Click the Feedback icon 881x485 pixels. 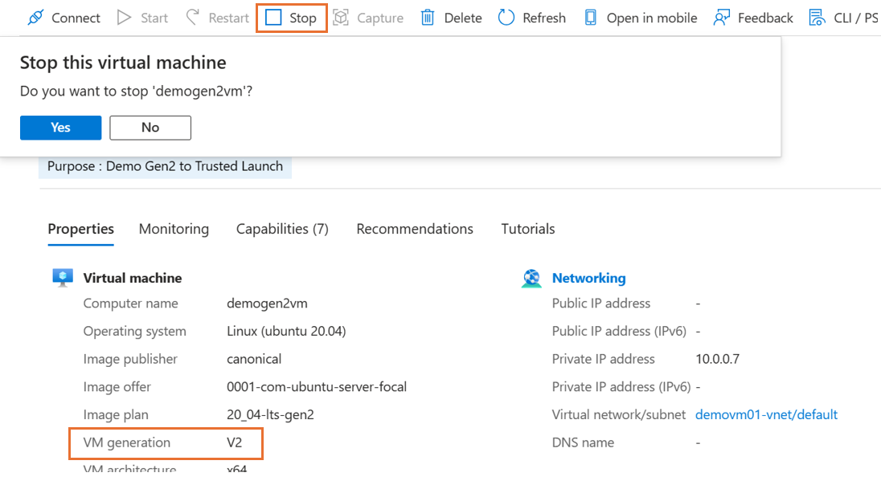pos(719,17)
